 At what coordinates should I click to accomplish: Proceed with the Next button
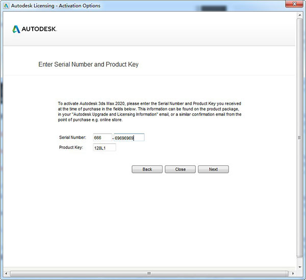coord(213,169)
